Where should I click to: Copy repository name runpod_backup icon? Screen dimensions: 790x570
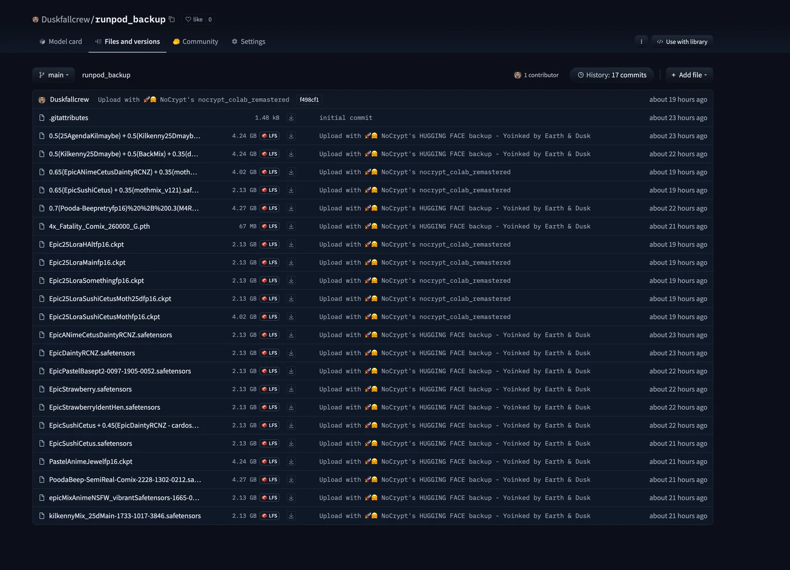[172, 20]
